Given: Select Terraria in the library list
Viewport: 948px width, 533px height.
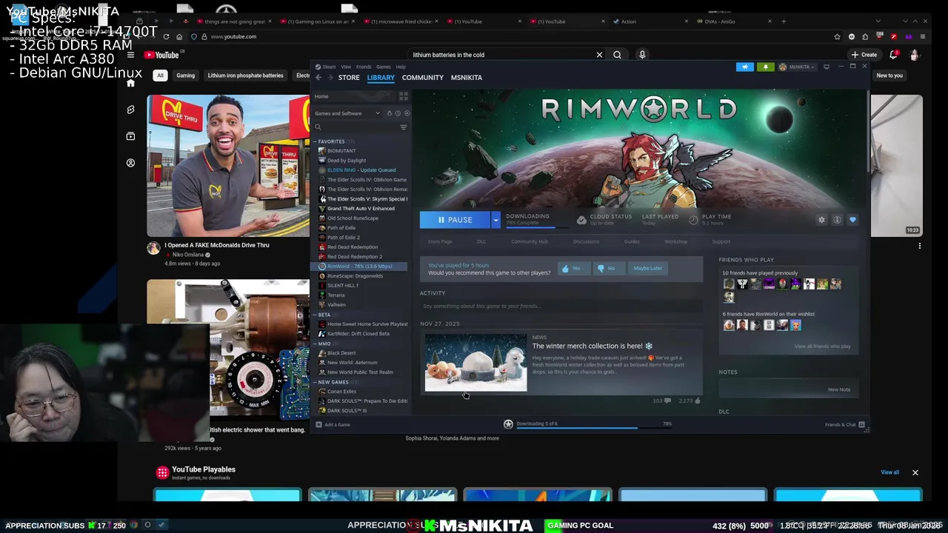Looking at the screenshot, I should pyautogui.click(x=361, y=295).
